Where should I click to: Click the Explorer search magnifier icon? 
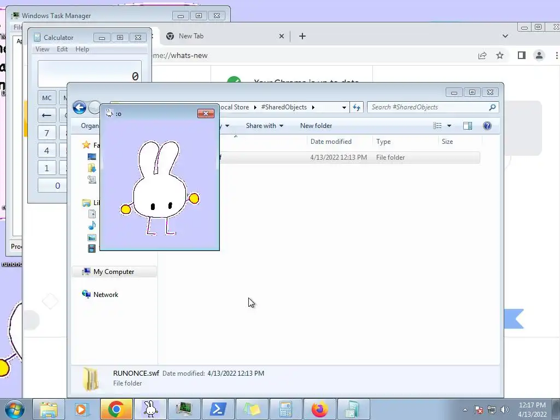[x=492, y=107]
